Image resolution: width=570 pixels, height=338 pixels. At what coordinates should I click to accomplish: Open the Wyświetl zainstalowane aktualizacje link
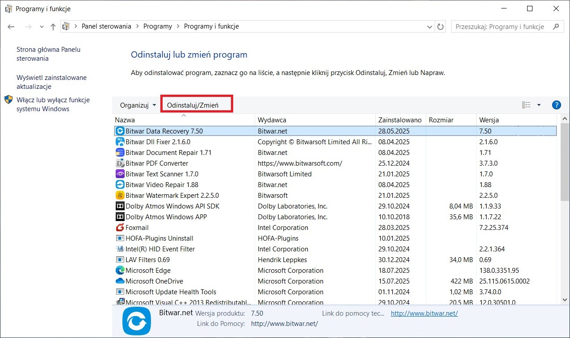(52, 82)
